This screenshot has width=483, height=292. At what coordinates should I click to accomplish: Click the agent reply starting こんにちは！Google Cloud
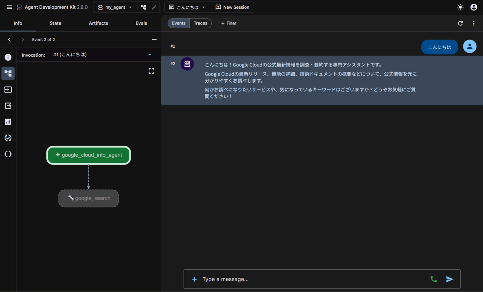[311, 80]
